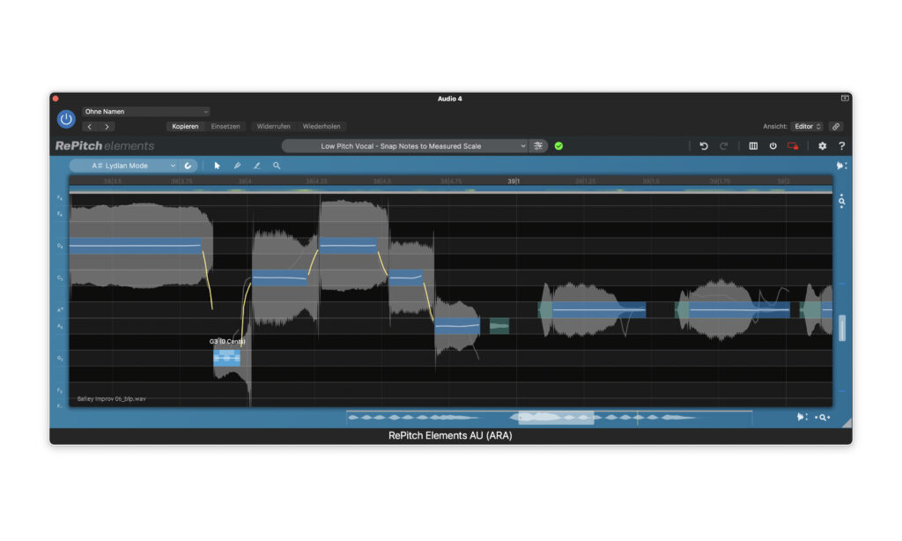The width and height of the screenshot is (902, 541).
Task: Click the 39|1 marker in time ruler
Action: pyautogui.click(x=514, y=181)
